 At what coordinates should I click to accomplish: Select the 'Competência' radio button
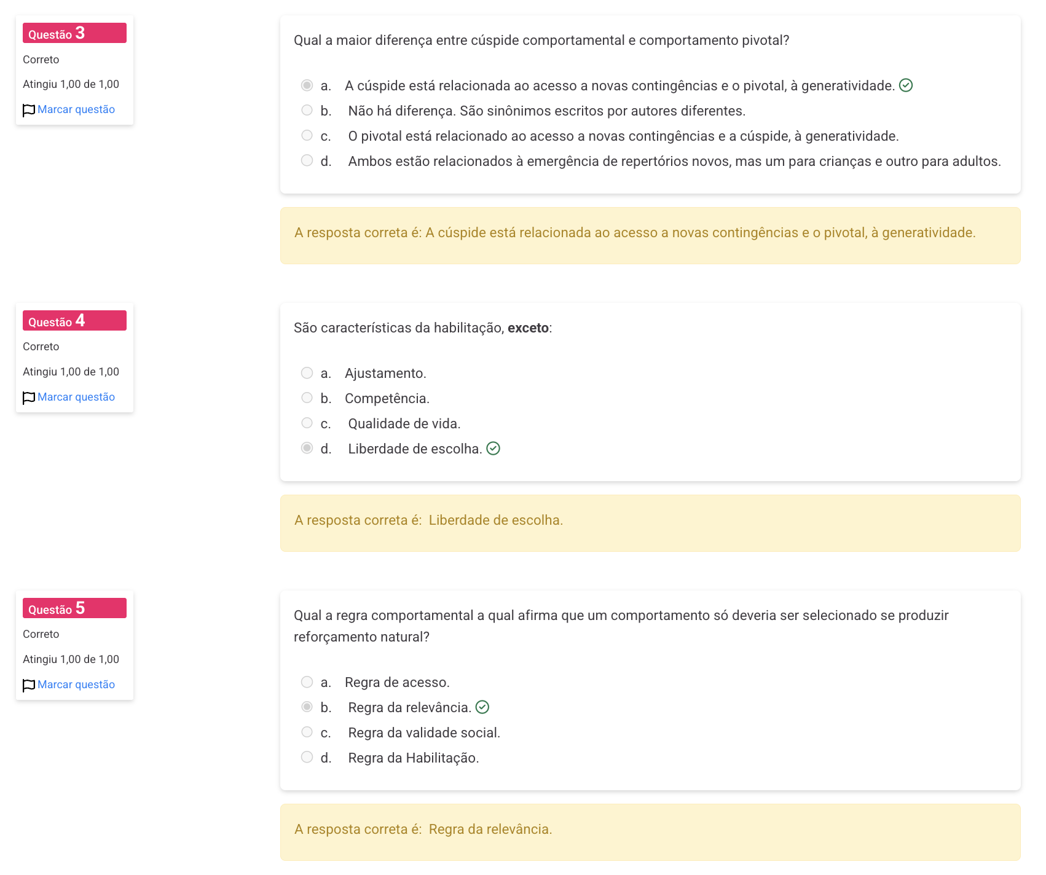coord(307,398)
